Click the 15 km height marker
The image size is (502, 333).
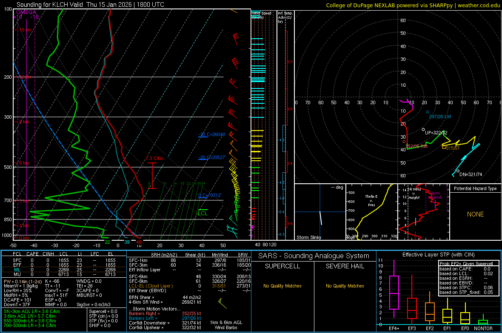point(25,30)
